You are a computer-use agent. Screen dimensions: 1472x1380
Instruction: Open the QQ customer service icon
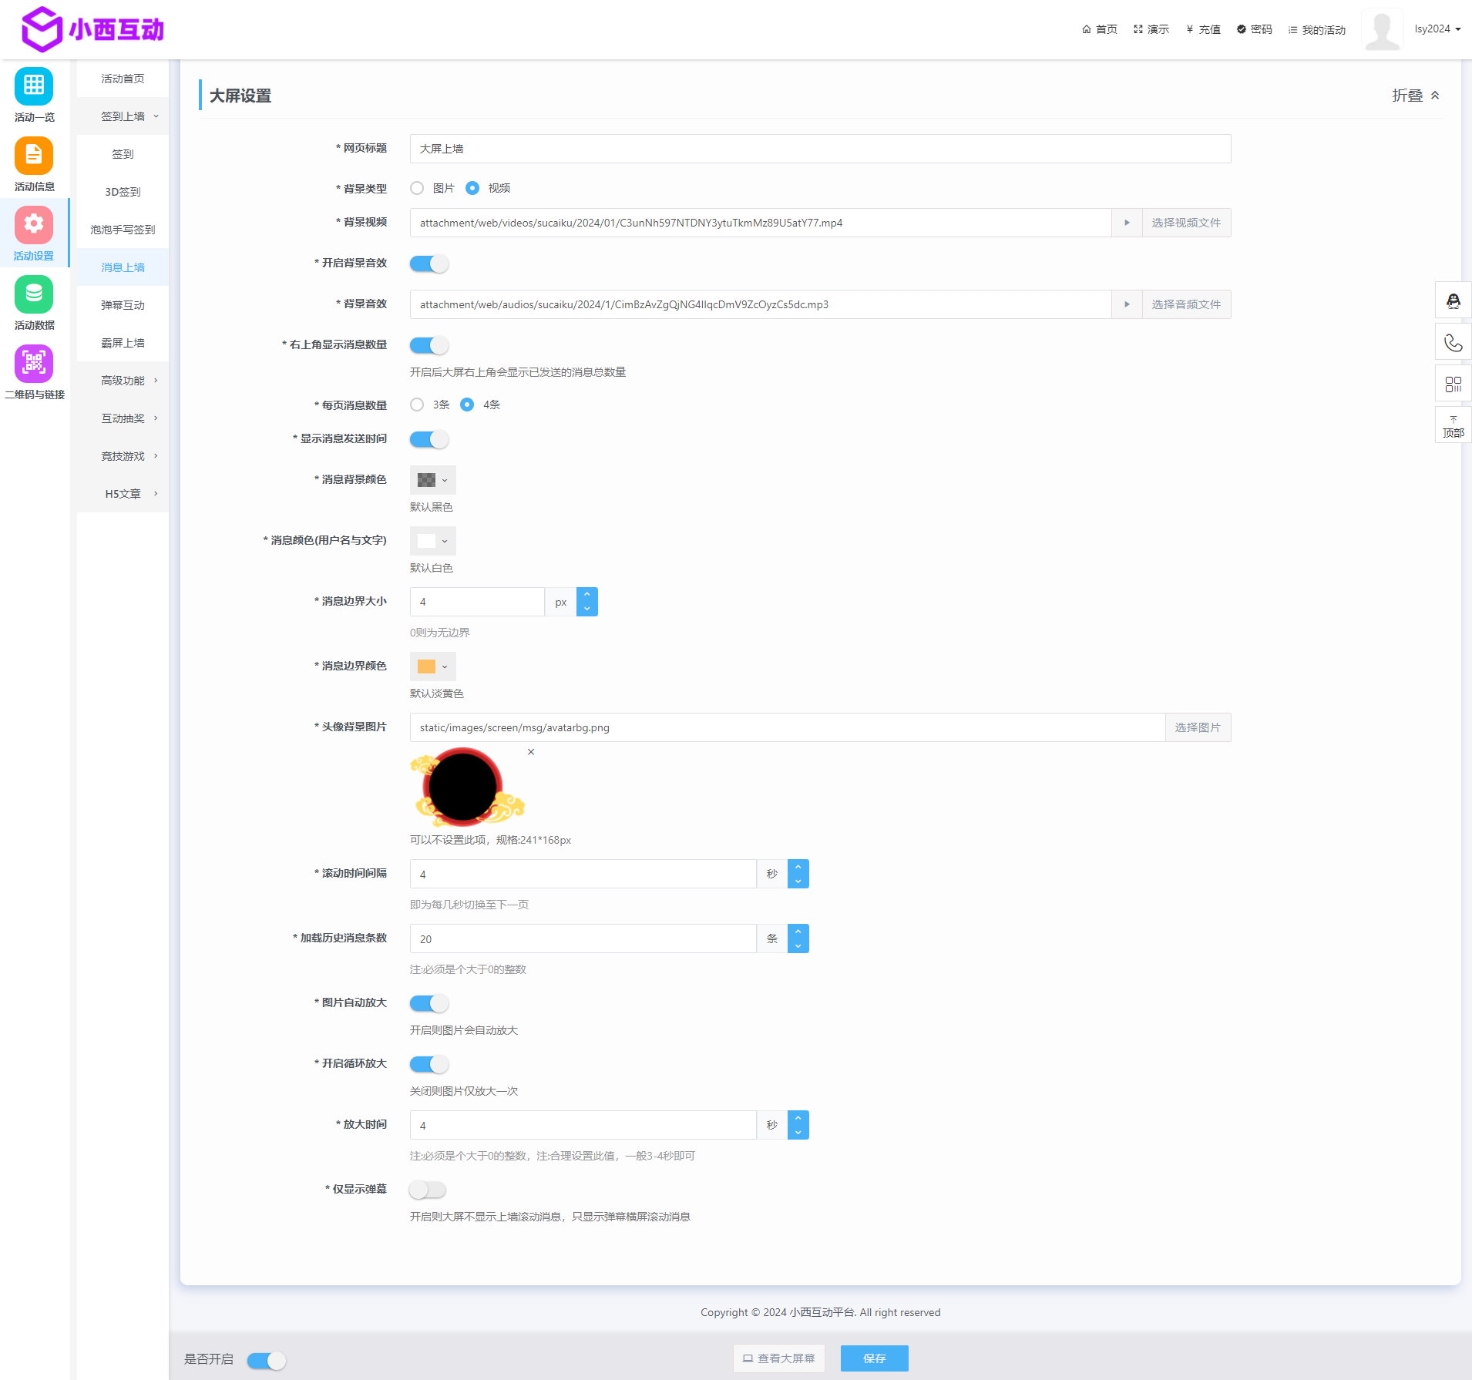1454,301
